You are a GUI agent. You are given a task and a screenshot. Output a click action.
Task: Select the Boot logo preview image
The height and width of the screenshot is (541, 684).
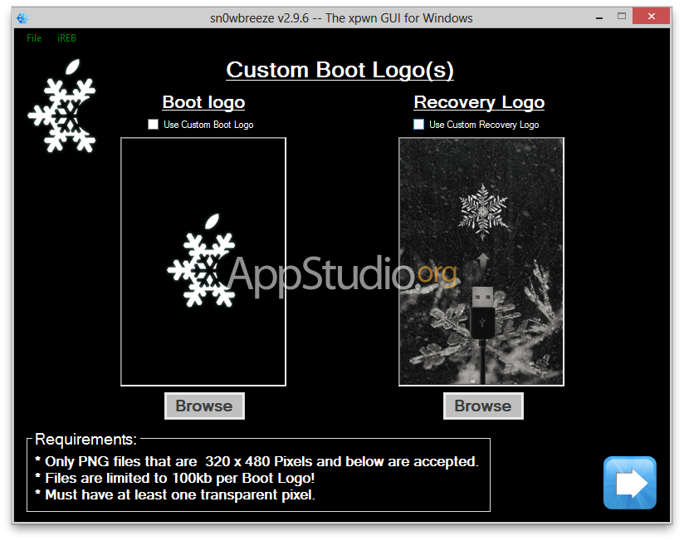203,262
